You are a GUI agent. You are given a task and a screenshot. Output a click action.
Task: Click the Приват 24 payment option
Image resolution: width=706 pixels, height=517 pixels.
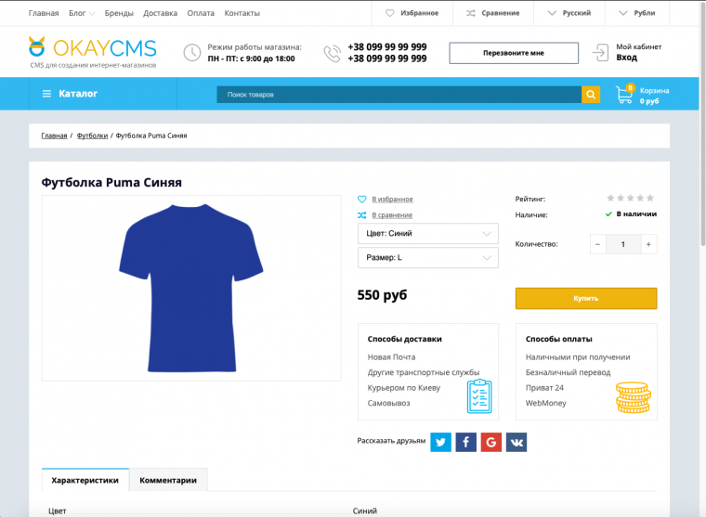pyautogui.click(x=544, y=387)
